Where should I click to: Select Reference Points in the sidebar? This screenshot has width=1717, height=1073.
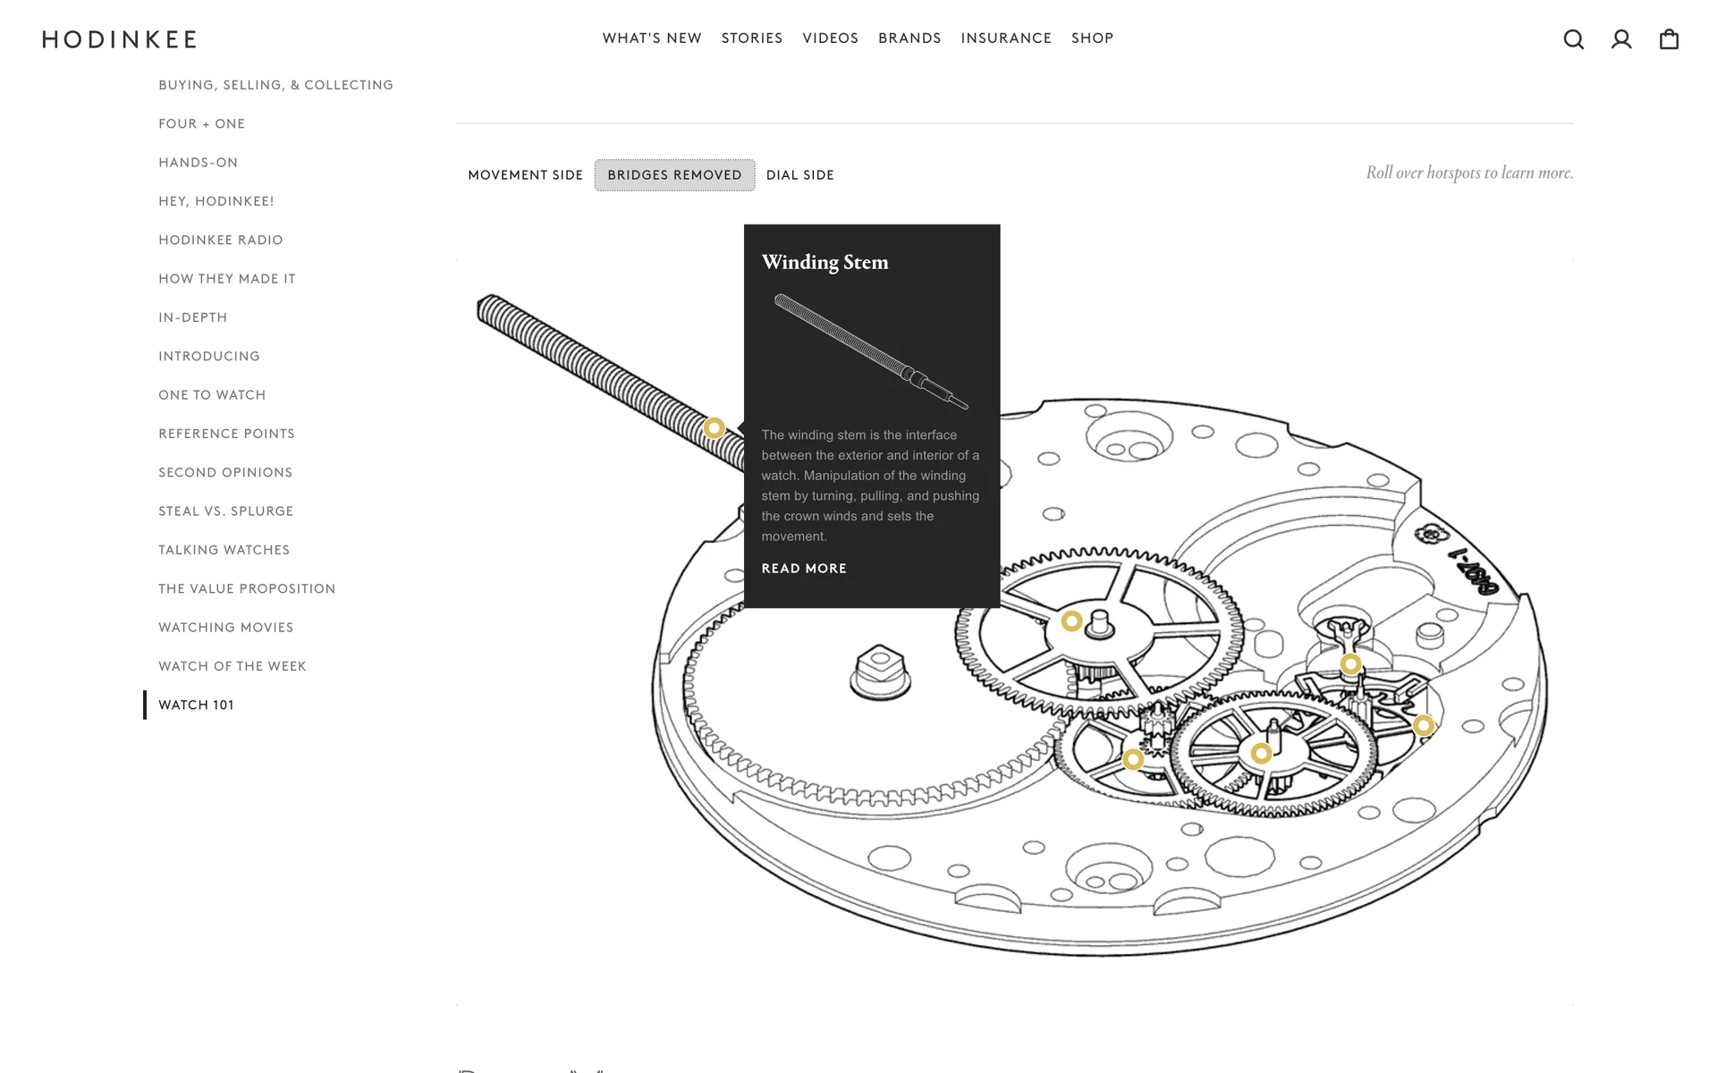coord(226,434)
